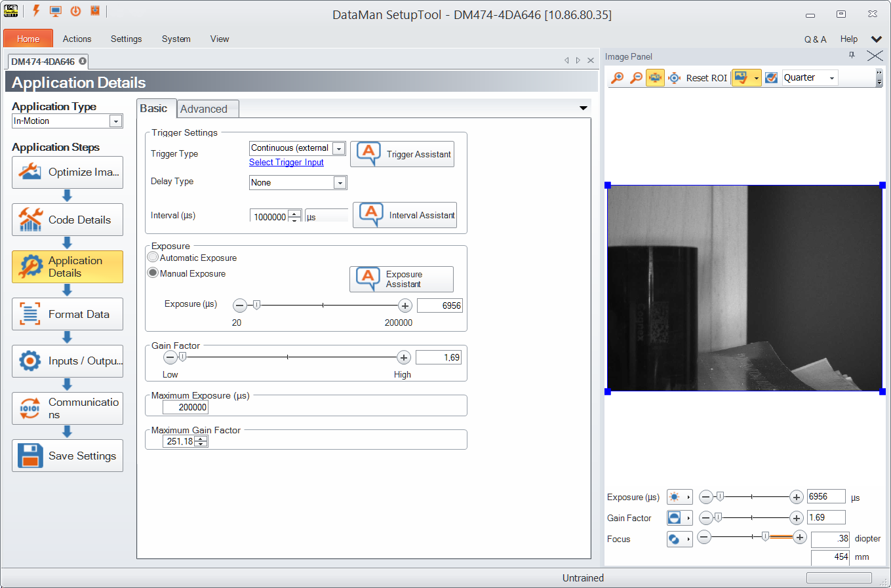
Task: Click the Maximum Exposure input field
Action: (x=186, y=407)
